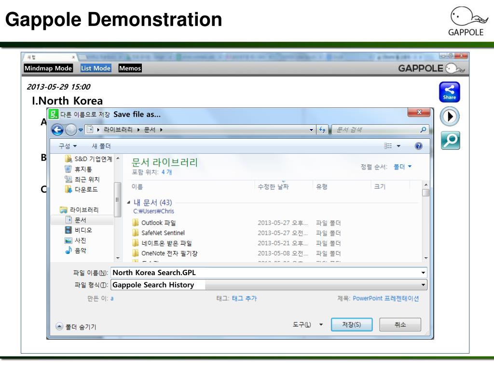The image size is (494, 370).
Task: Collapse the 내 문서 (43) group
Action: tap(128, 202)
